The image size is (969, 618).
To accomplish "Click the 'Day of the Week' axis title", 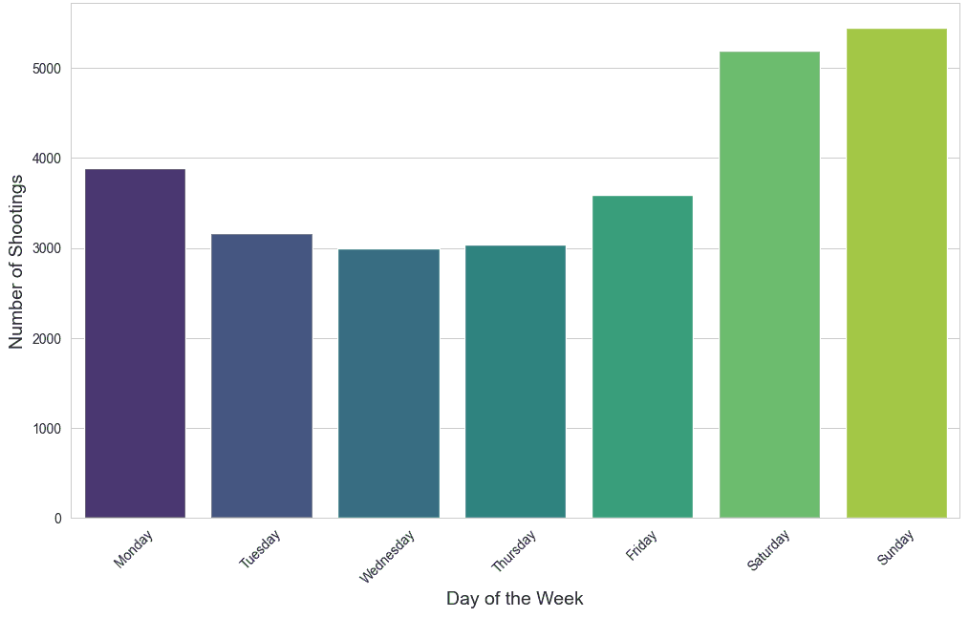I will 514,599.
